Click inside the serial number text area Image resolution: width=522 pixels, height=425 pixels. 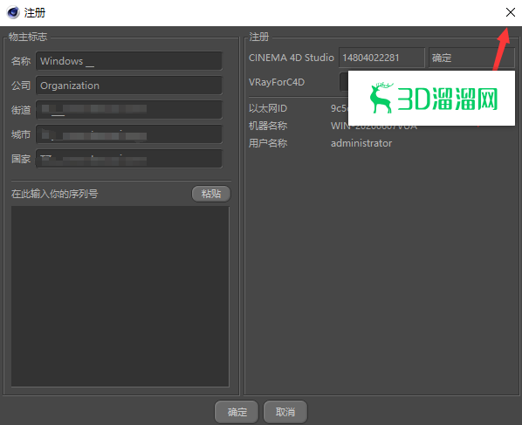pos(120,296)
